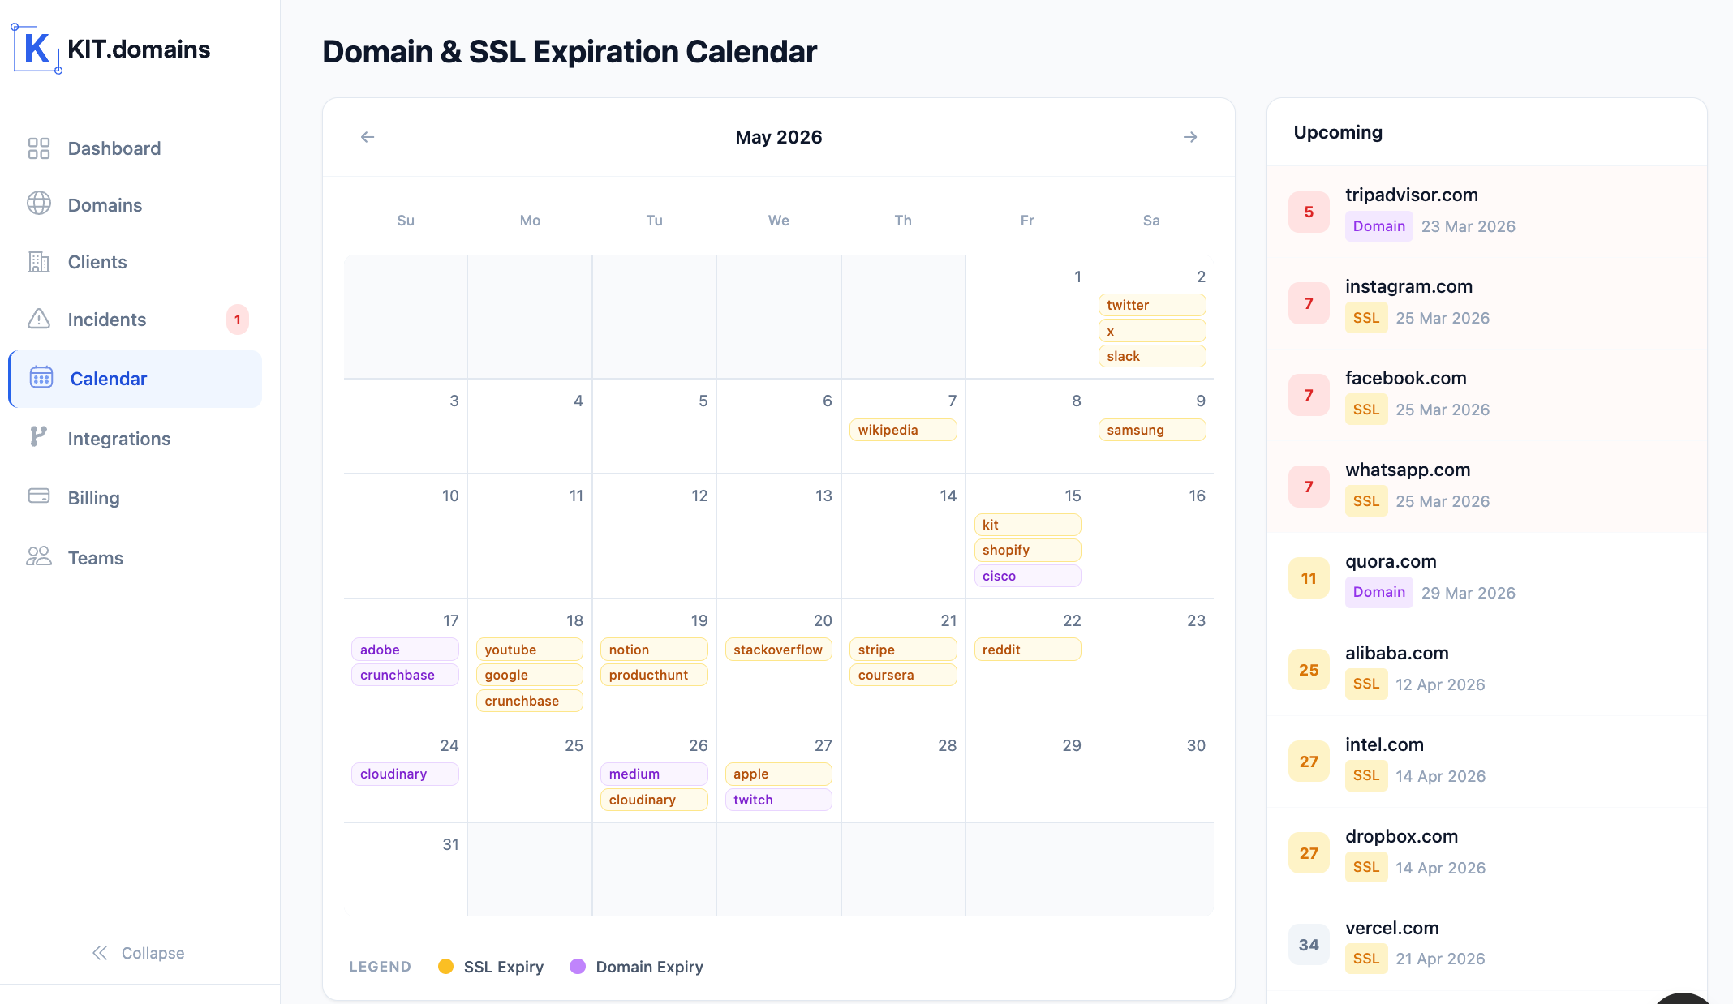1733x1004 pixels.
Task: Open Incidents via the warning triangle icon
Action: coord(38,320)
